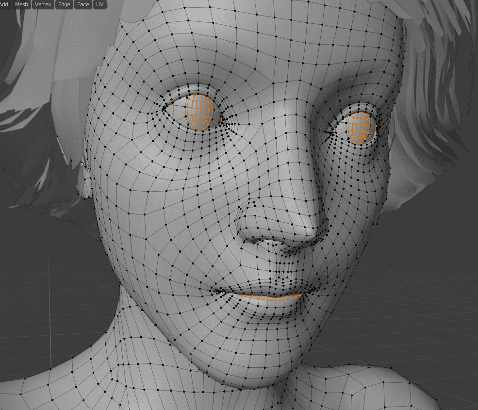Open the Mesh menu
Screen dimensions: 478x410
coord(21,4)
